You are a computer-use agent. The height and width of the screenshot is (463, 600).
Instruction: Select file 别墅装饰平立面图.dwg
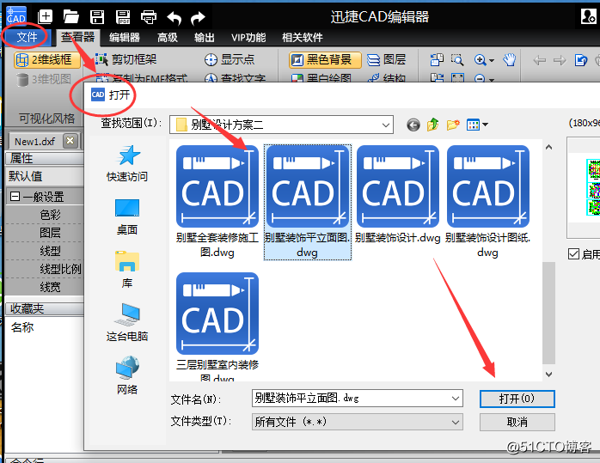[307, 202]
